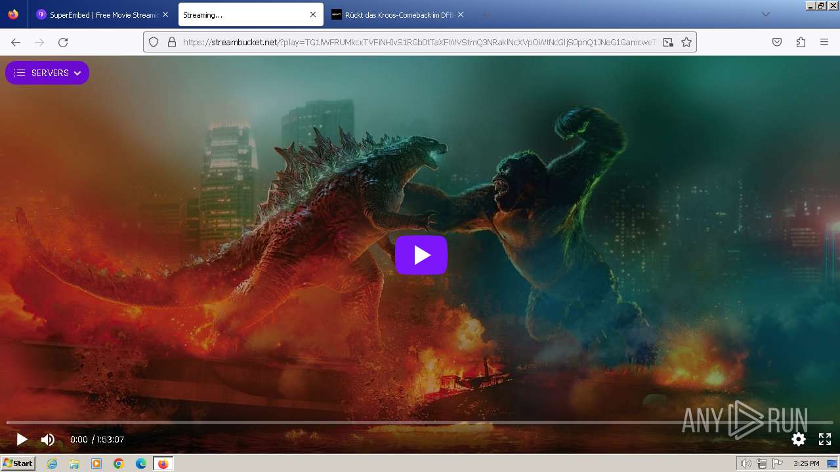Launch Google Chrome from the taskbar

pyautogui.click(x=119, y=463)
